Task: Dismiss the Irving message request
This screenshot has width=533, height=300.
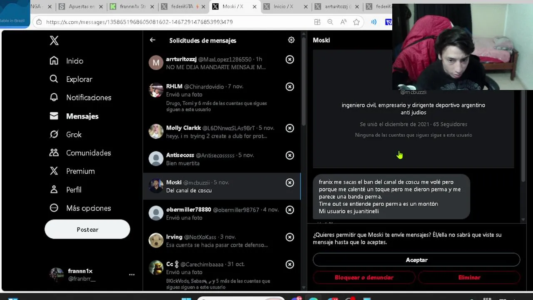Action: point(290,237)
